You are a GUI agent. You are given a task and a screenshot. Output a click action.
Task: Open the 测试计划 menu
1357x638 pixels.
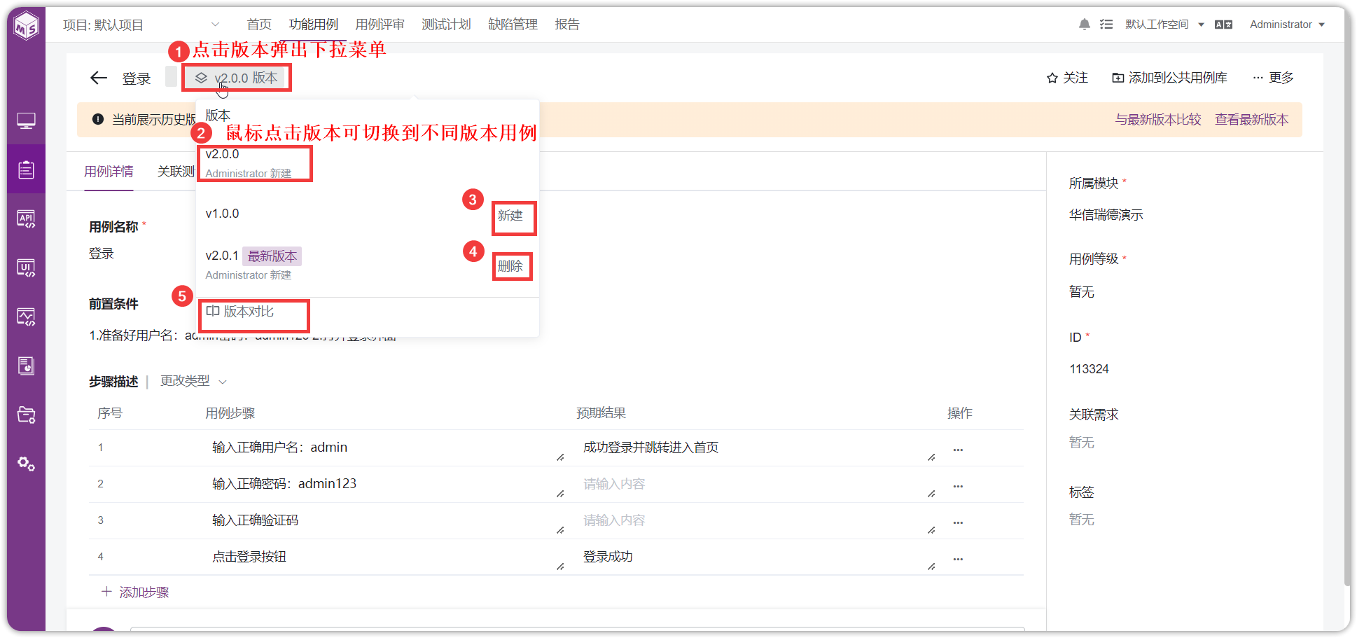pos(447,25)
